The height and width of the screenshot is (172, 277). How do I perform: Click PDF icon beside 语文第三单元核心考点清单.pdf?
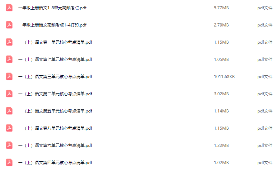pos(9,76)
